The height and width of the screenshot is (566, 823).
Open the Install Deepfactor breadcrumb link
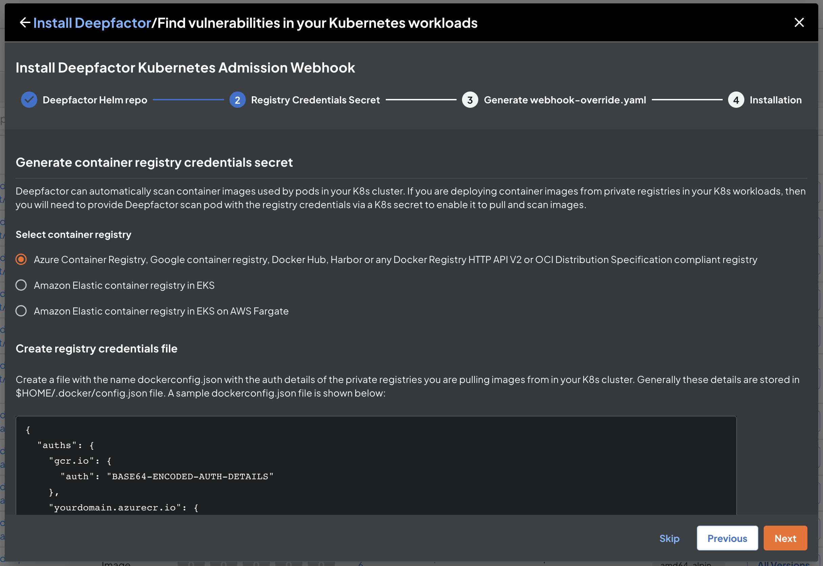pos(92,23)
